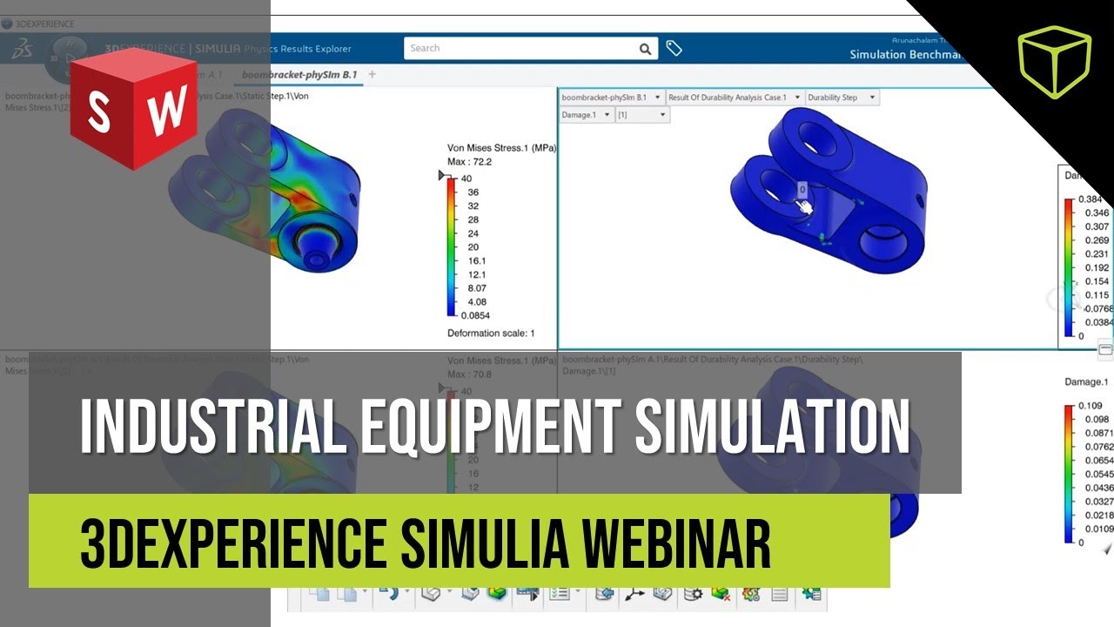Click the 0.109 legend value
Screen dimensions: 1114x627
pyautogui.click(x=1091, y=406)
